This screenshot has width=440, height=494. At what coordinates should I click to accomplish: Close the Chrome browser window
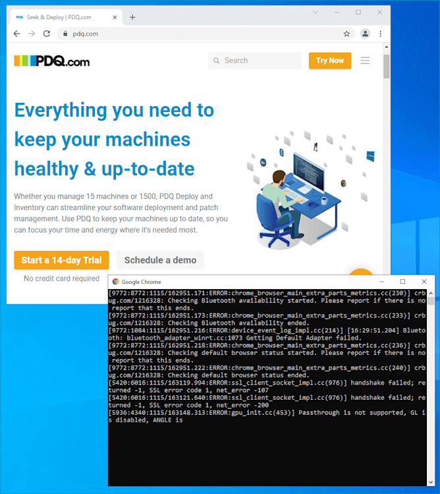379,13
